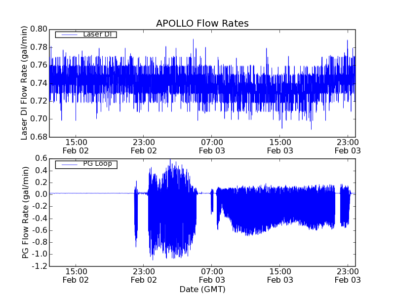This screenshot has height=296, width=395.
Task: Click the 0.70 tick on Laser DI axis
Action: pos(39,119)
